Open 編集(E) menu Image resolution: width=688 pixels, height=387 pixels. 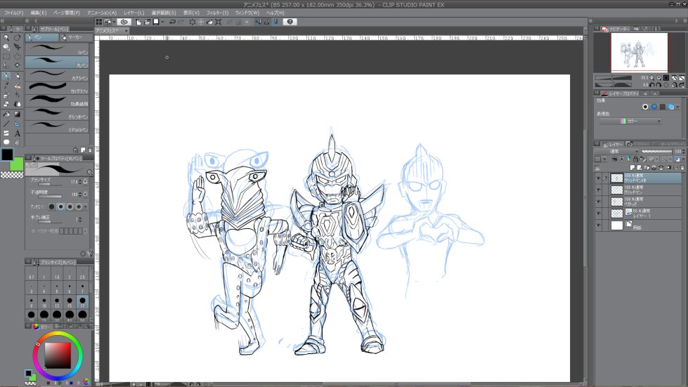(x=38, y=13)
